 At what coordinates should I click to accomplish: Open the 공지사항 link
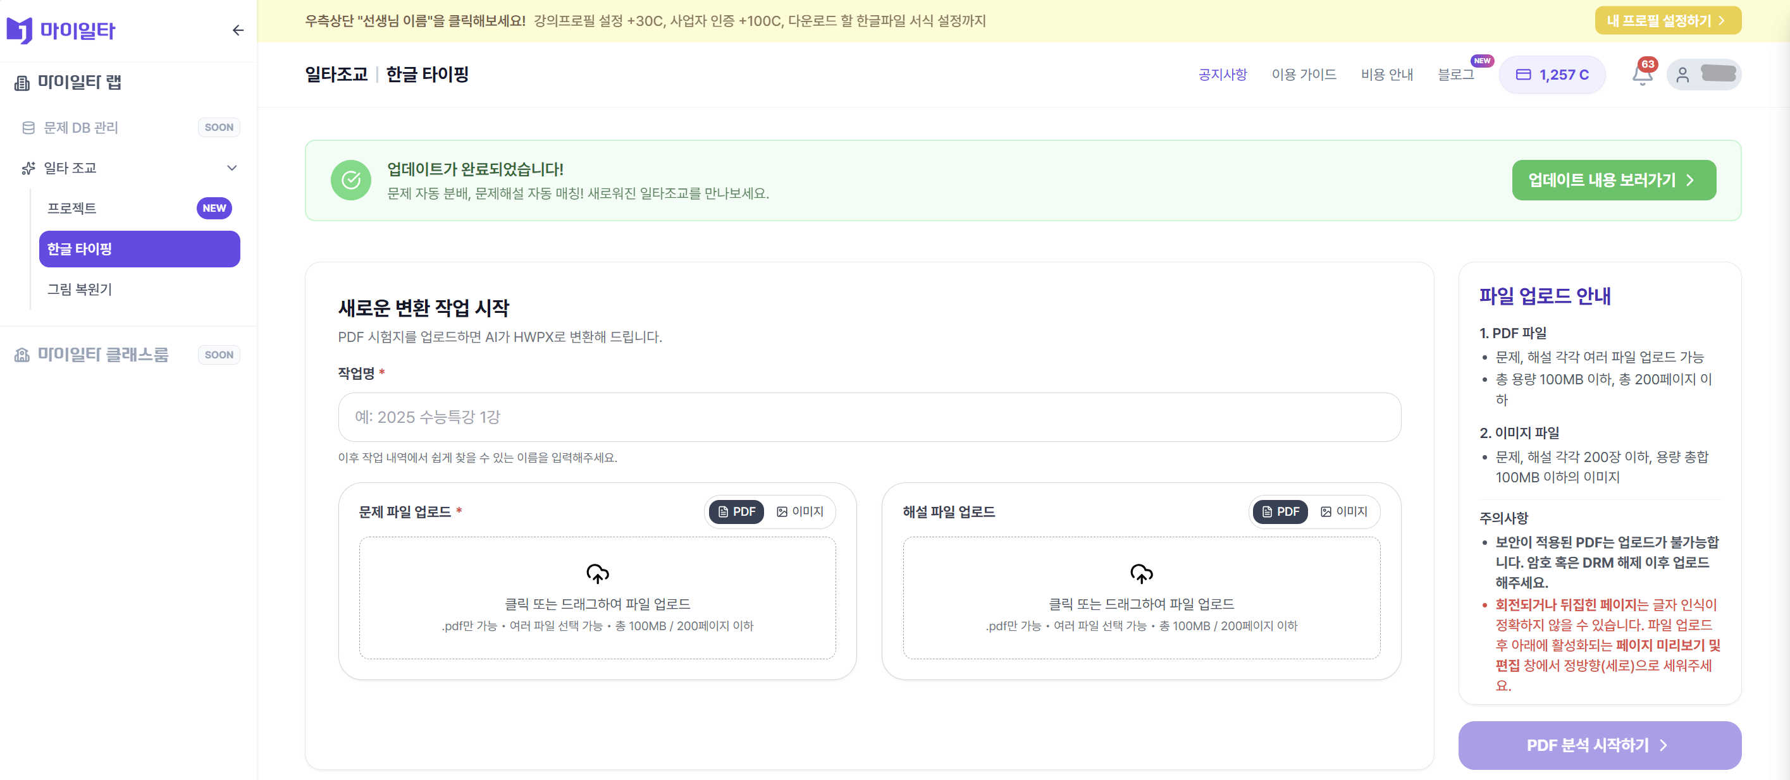(1222, 75)
